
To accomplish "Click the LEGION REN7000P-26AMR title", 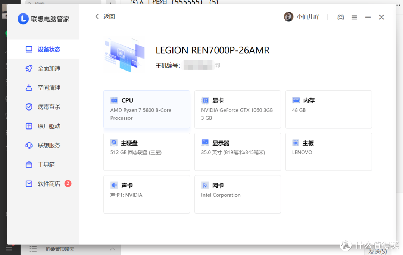I will (x=213, y=50).
